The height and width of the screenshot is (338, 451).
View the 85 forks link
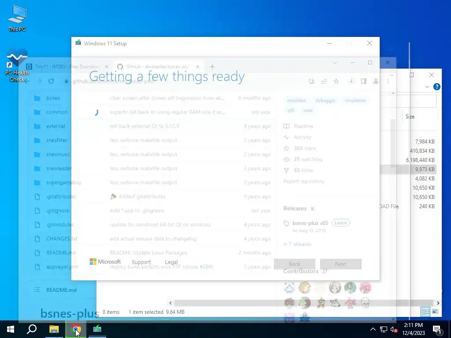[303, 170]
